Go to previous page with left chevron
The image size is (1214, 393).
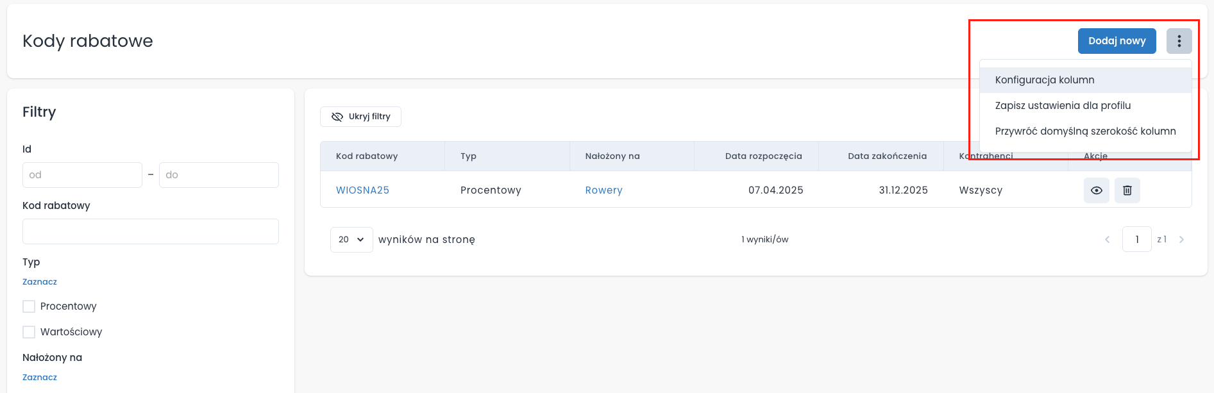tap(1107, 240)
